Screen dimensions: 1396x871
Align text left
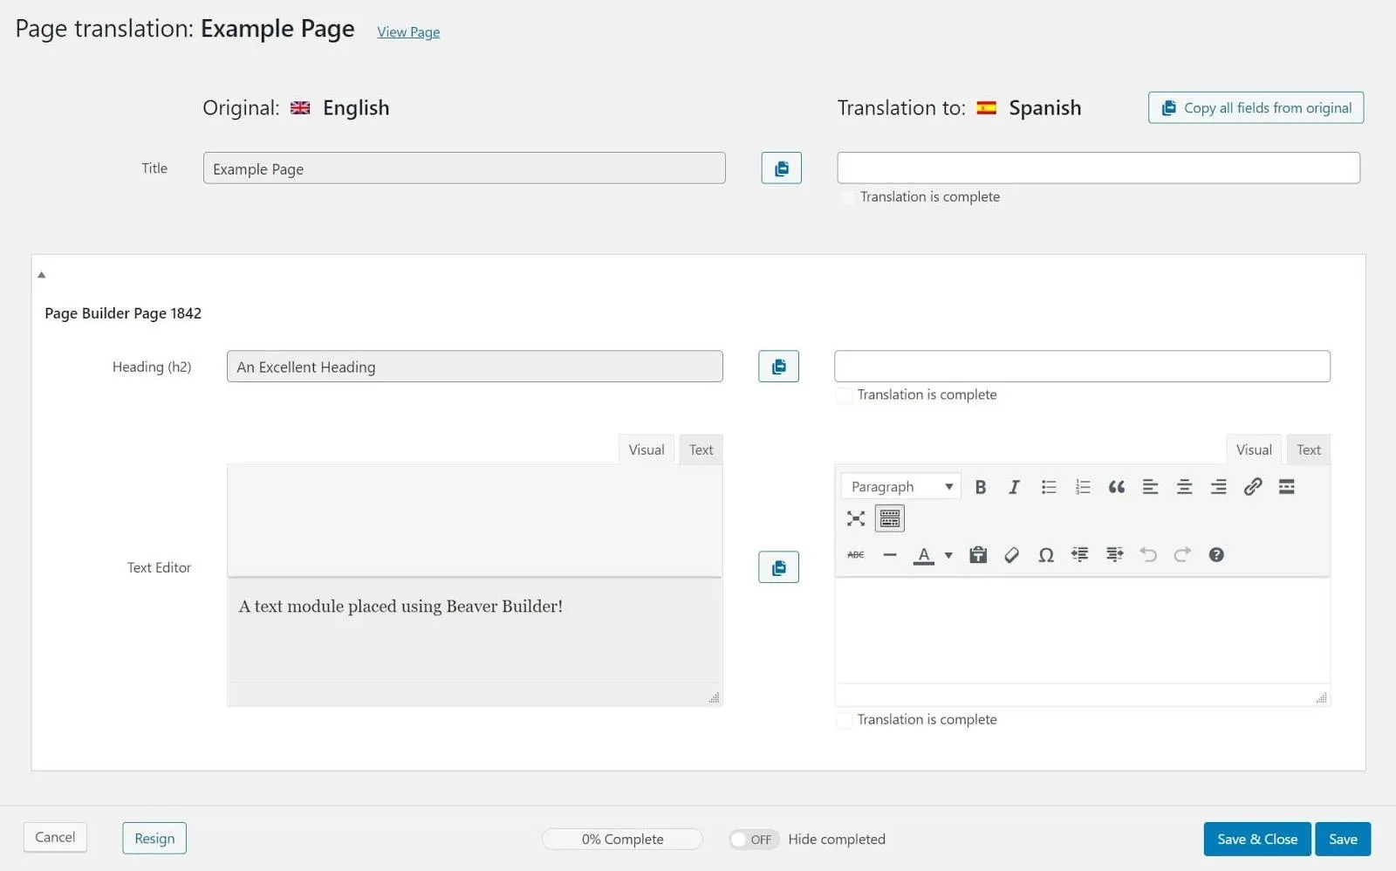(1151, 487)
